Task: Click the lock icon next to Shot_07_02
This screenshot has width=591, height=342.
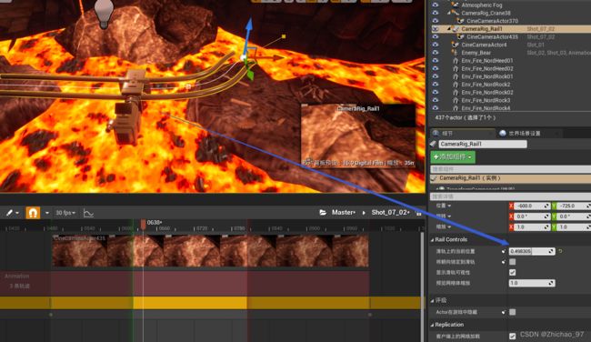Action: (418, 213)
